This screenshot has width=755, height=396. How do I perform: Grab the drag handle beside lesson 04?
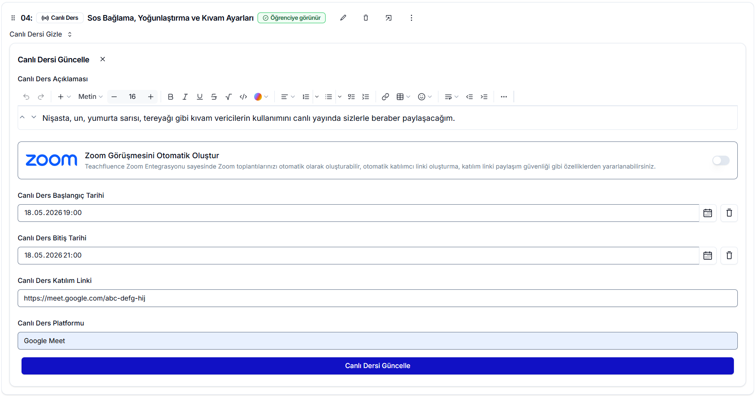point(13,18)
